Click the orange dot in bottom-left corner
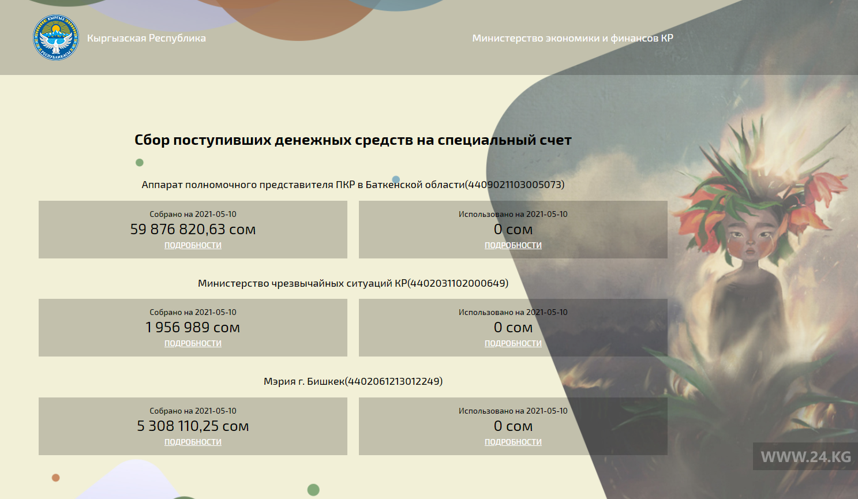 (x=55, y=478)
